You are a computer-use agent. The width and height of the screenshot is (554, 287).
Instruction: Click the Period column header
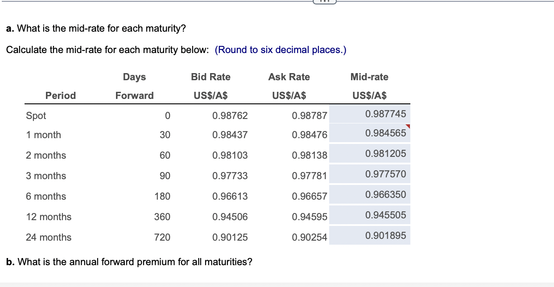pos(61,95)
